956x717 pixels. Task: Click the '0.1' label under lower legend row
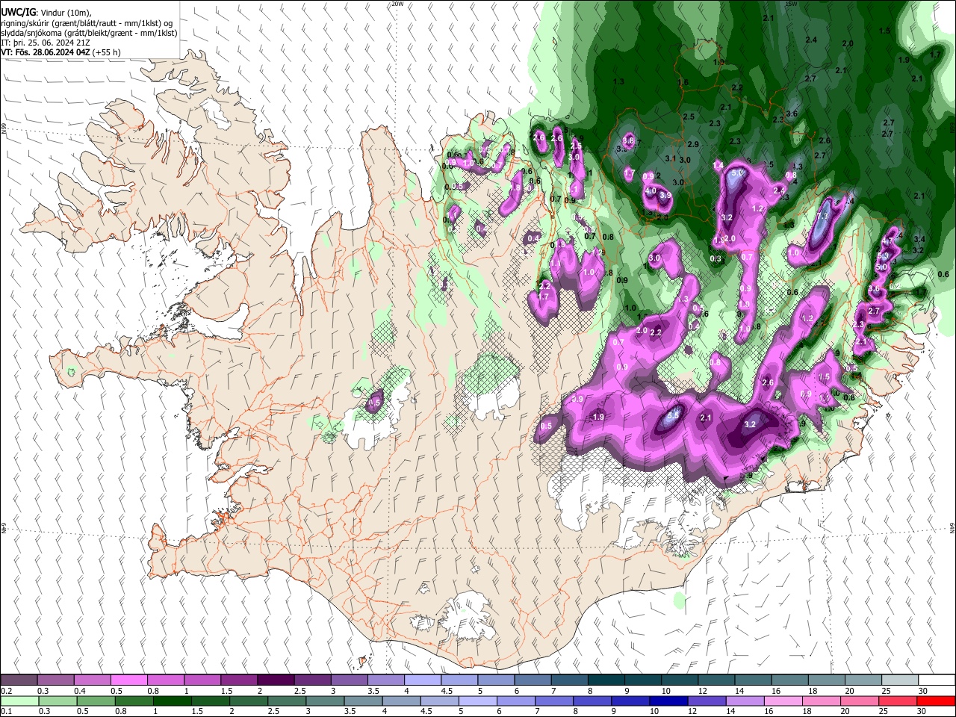[x=7, y=712]
